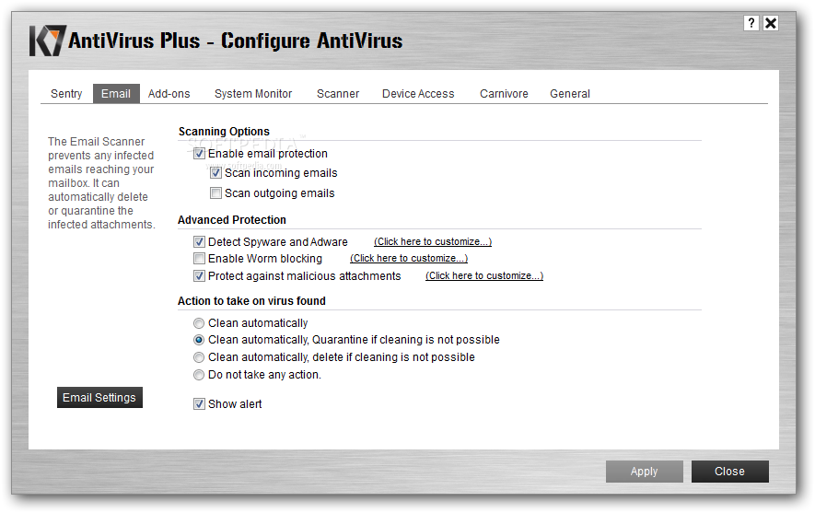Viewport: 815px width, 513px height.
Task: Toggle Enable email protection checkbox
Action: tap(199, 154)
